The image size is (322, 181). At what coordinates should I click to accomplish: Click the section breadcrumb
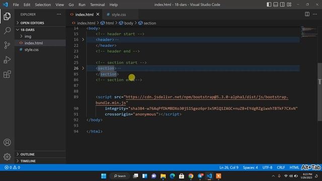(x=147, y=23)
